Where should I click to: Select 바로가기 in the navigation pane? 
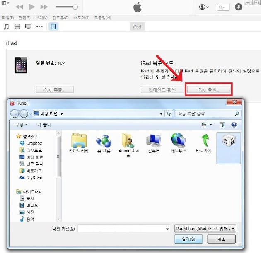tap(31, 171)
